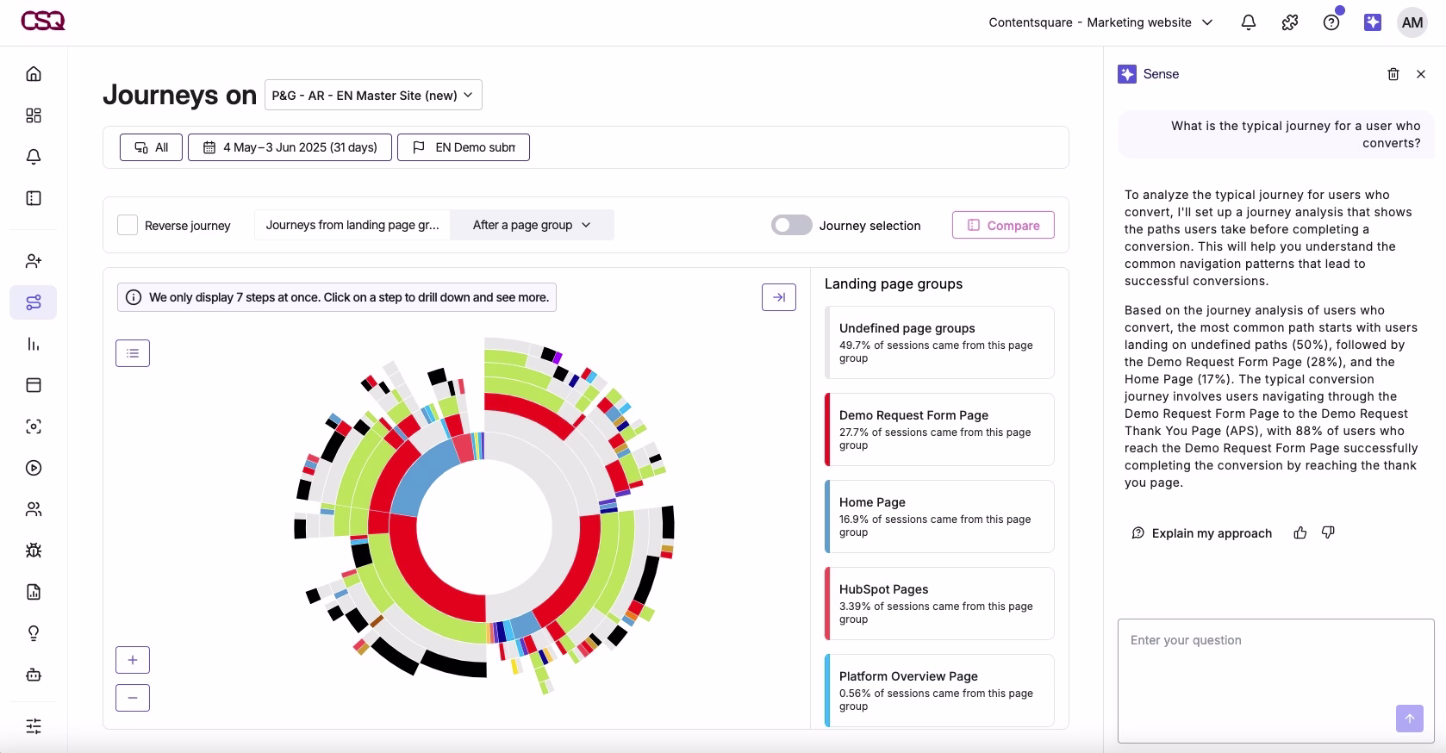Open the All devices filter
The width and height of the screenshot is (1446, 753).
(x=151, y=147)
